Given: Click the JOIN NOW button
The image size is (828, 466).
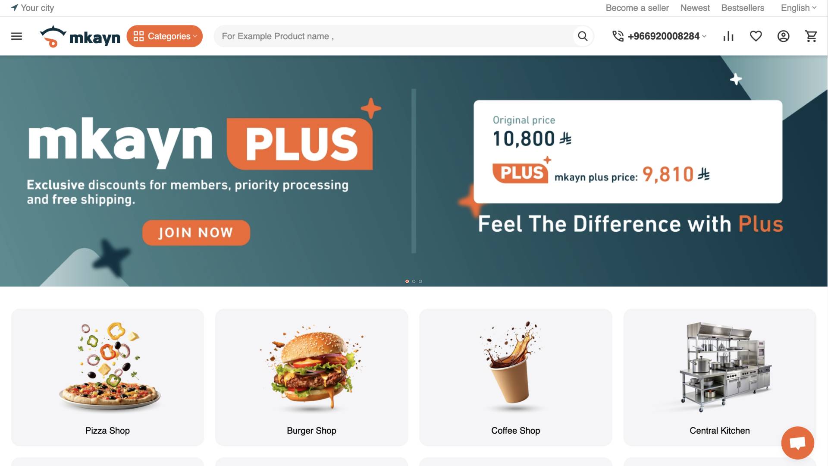Looking at the screenshot, I should pyautogui.click(x=196, y=233).
